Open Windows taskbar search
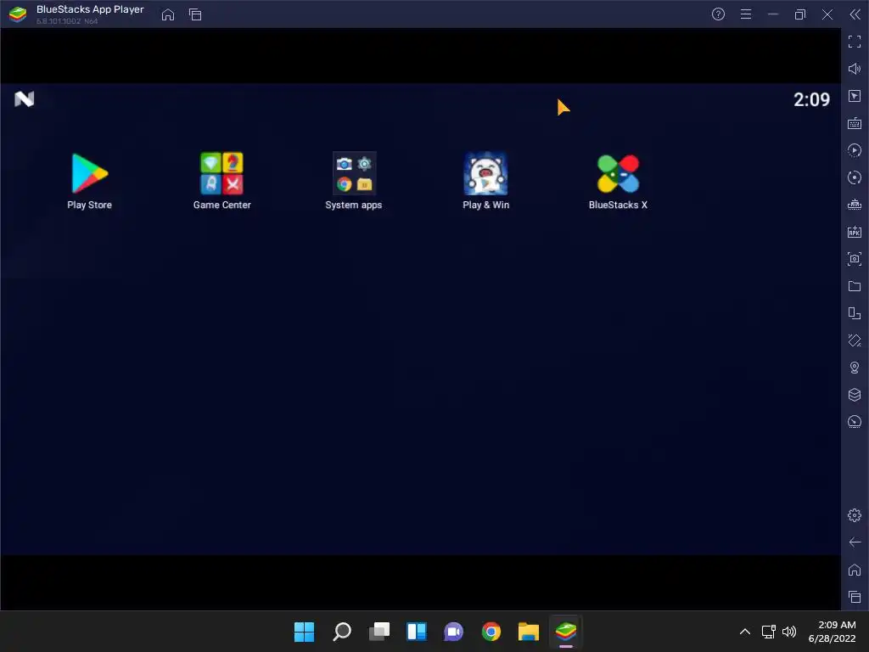The width and height of the screenshot is (869, 652). [x=341, y=632]
